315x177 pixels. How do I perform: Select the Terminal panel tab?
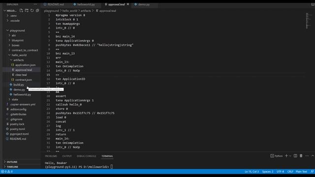click(107, 156)
